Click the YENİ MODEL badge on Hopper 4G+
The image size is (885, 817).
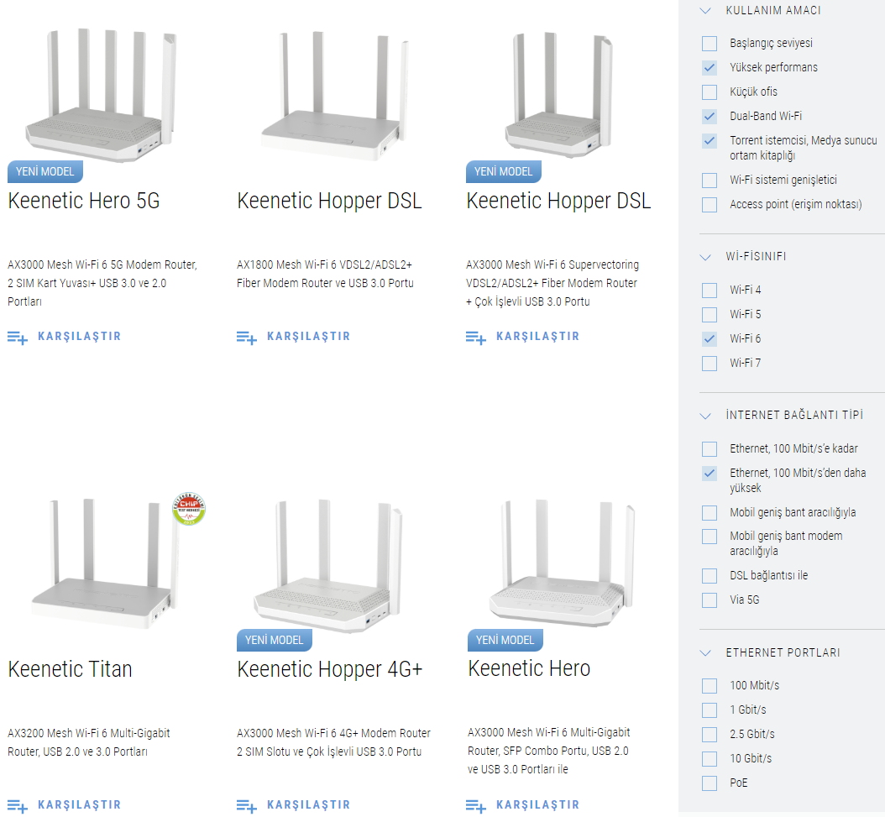[275, 641]
